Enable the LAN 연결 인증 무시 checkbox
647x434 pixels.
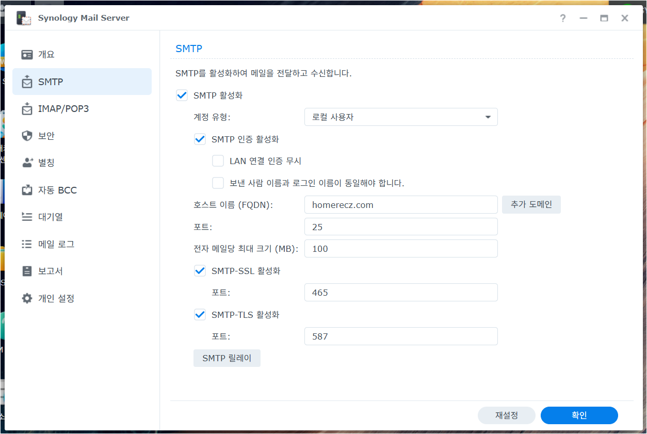click(218, 160)
